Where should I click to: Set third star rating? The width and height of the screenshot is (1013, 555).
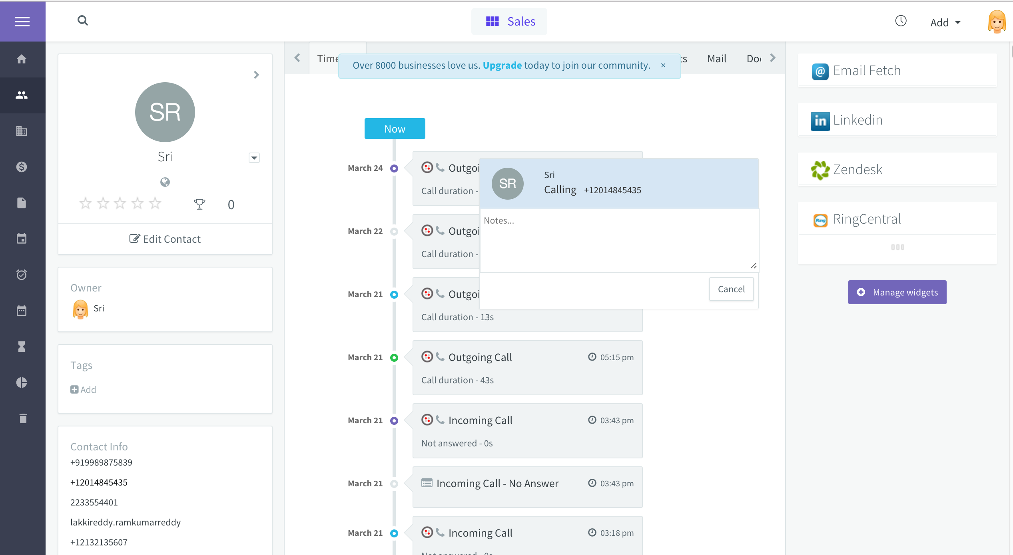(x=120, y=204)
